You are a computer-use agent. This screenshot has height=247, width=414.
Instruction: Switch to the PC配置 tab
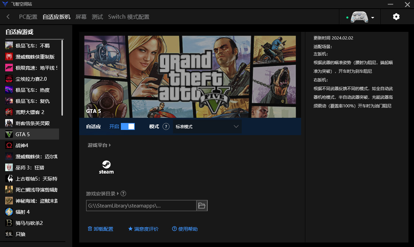click(x=28, y=17)
